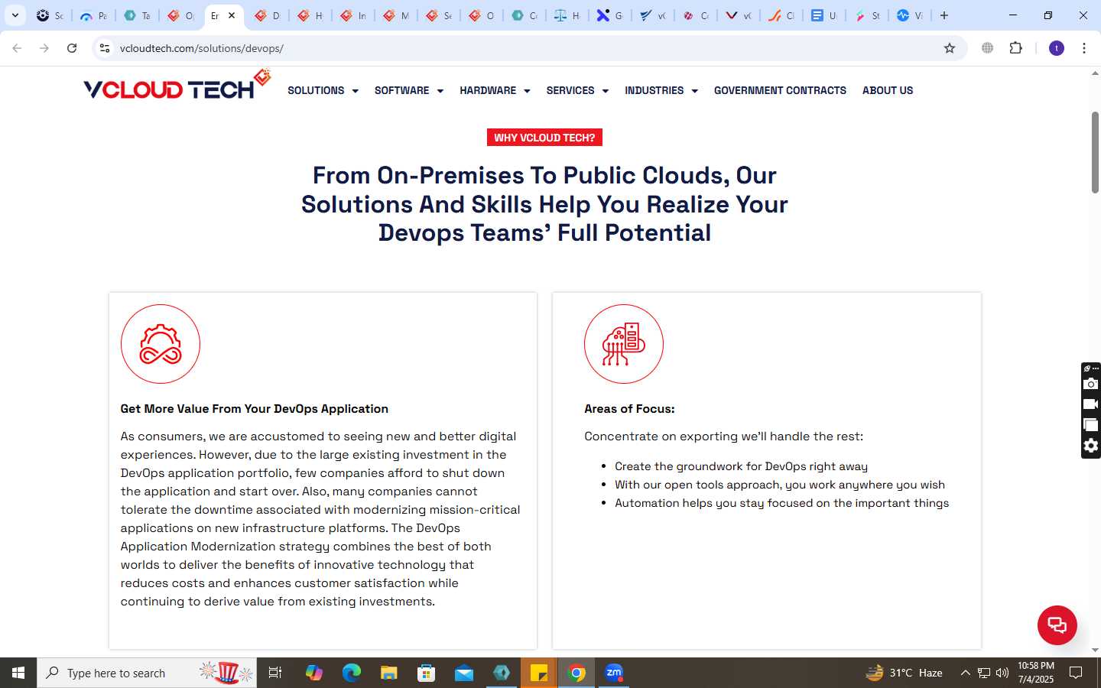Open Sticky Notes from taskbar

pyautogui.click(x=539, y=673)
